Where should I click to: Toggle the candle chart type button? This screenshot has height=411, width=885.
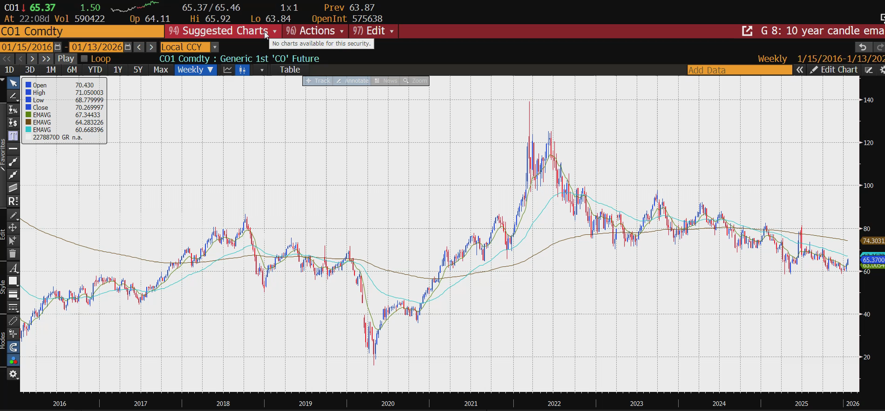pyautogui.click(x=242, y=70)
